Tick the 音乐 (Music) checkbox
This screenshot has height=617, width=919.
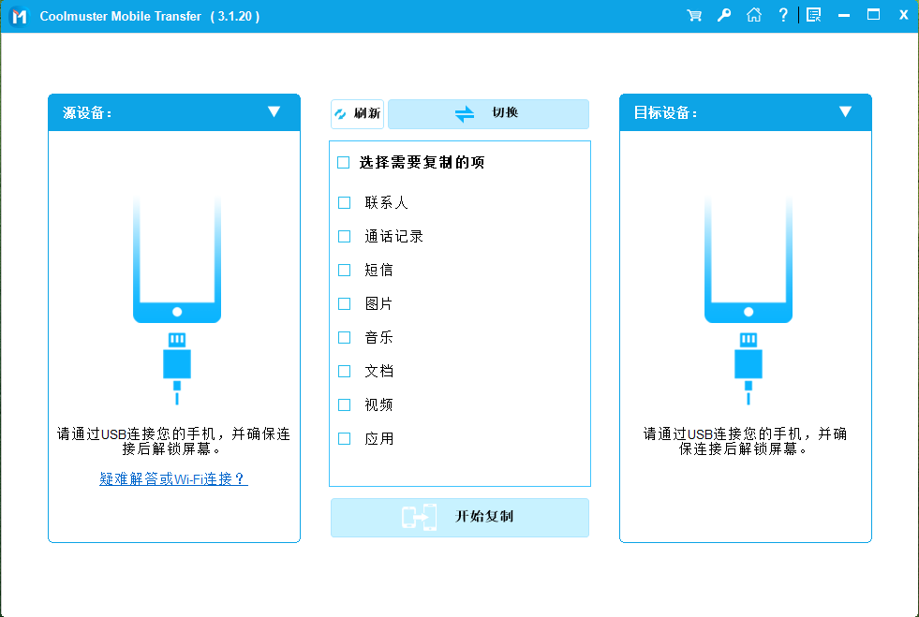(x=344, y=337)
